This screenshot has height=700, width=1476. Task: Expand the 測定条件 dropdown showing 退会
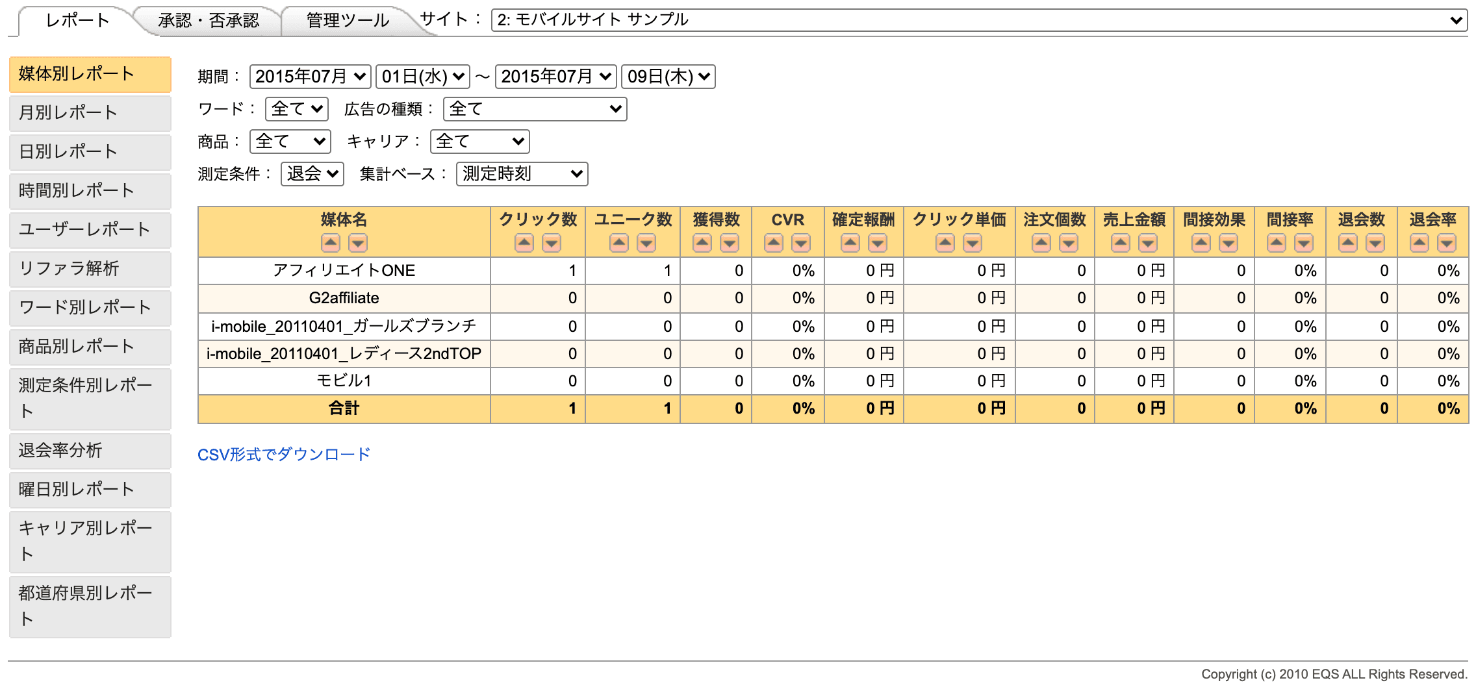pos(312,174)
